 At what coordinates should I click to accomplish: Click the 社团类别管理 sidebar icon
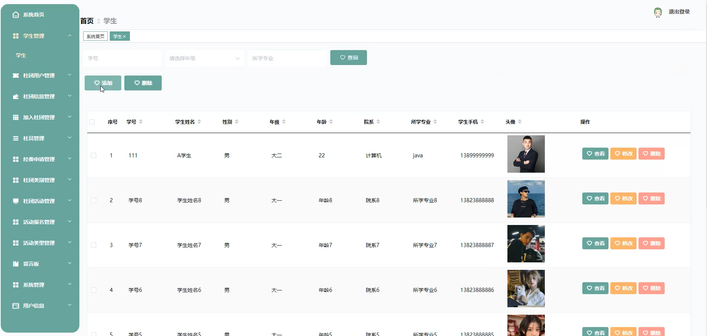click(16, 180)
